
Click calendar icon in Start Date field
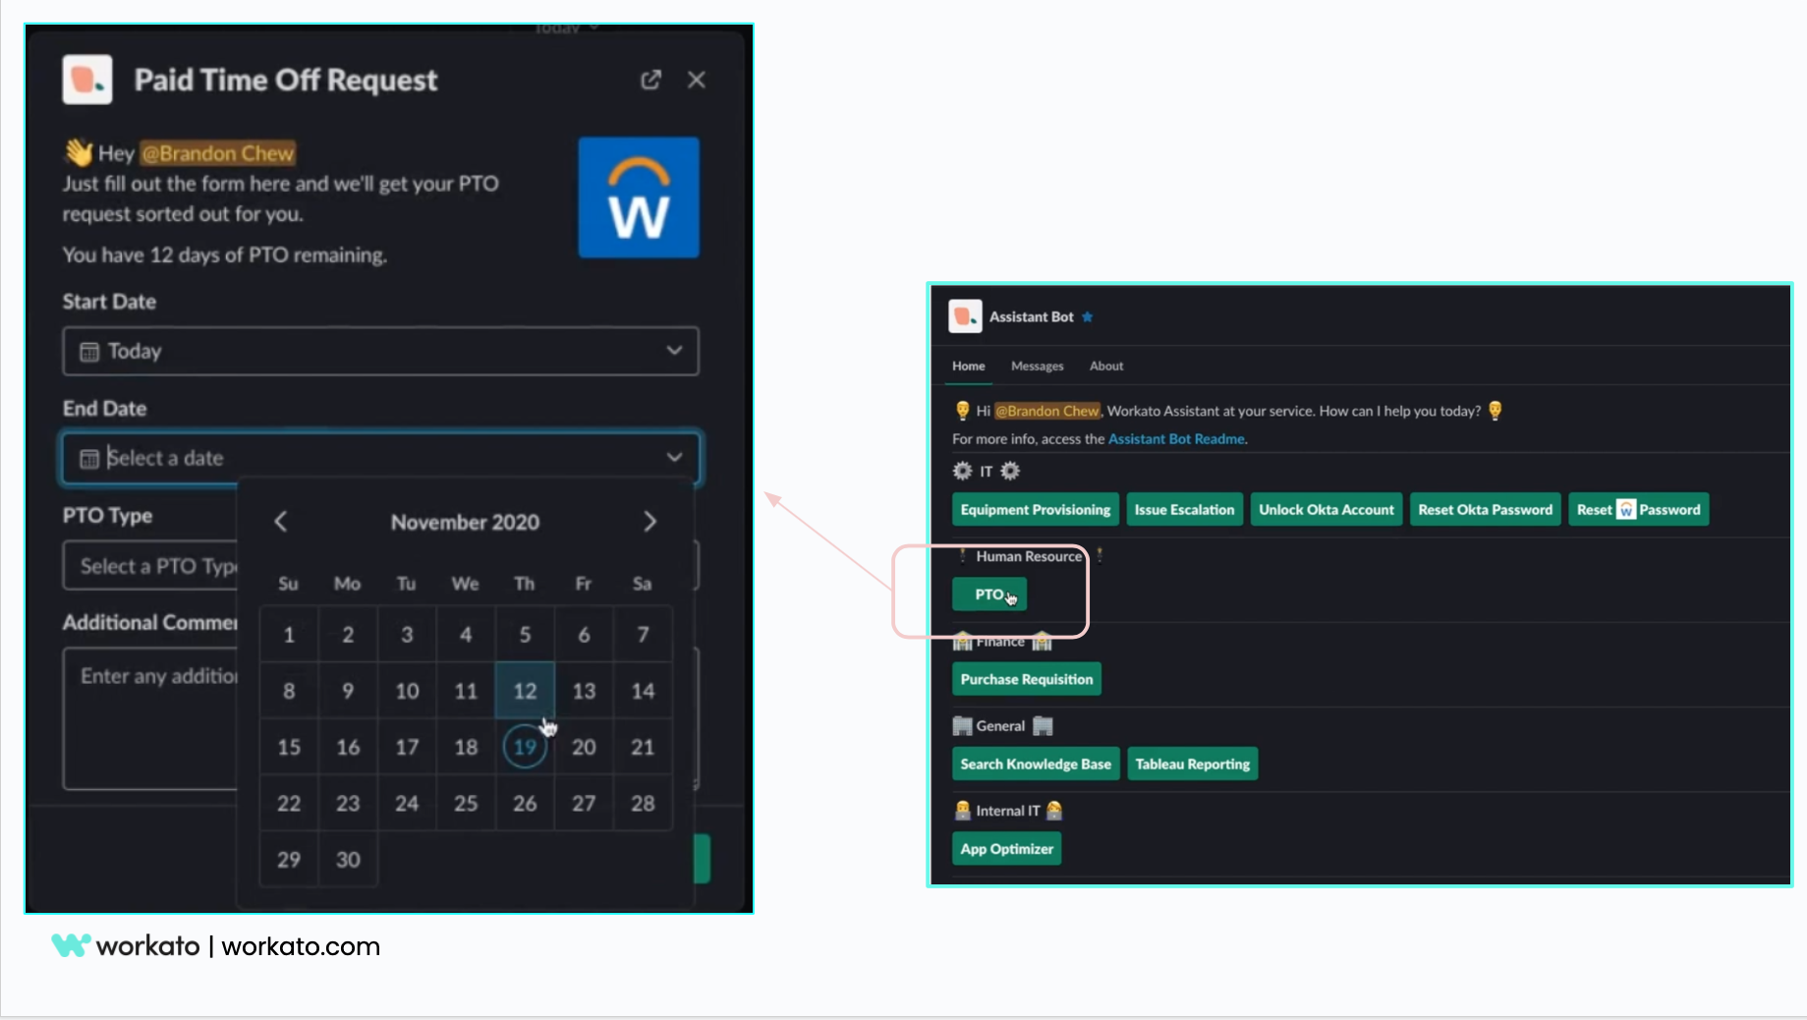point(89,352)
